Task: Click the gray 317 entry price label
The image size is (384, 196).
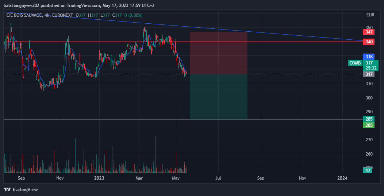Action: pyautogui.click(x=369, y=74)
